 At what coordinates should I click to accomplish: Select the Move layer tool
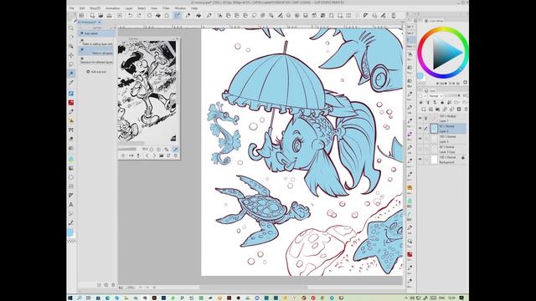71,55
